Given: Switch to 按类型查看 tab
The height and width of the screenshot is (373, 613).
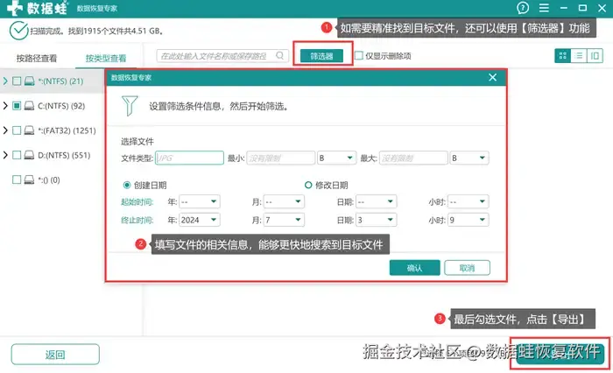Looking at the screenshot, I should pyautogui.click(x=106, y=59).
